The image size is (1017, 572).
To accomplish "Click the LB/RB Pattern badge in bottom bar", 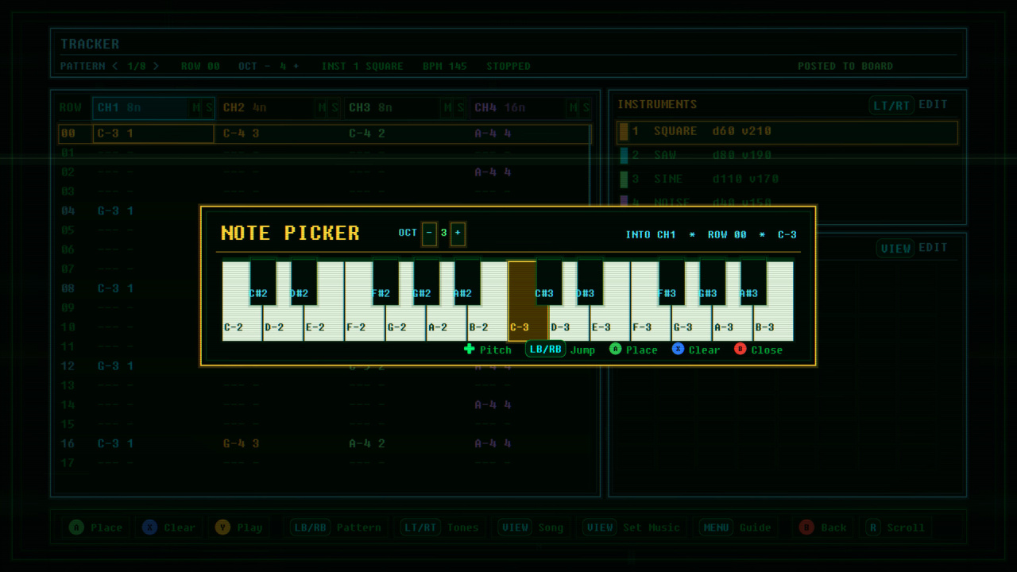I will [x=310, y=528].
